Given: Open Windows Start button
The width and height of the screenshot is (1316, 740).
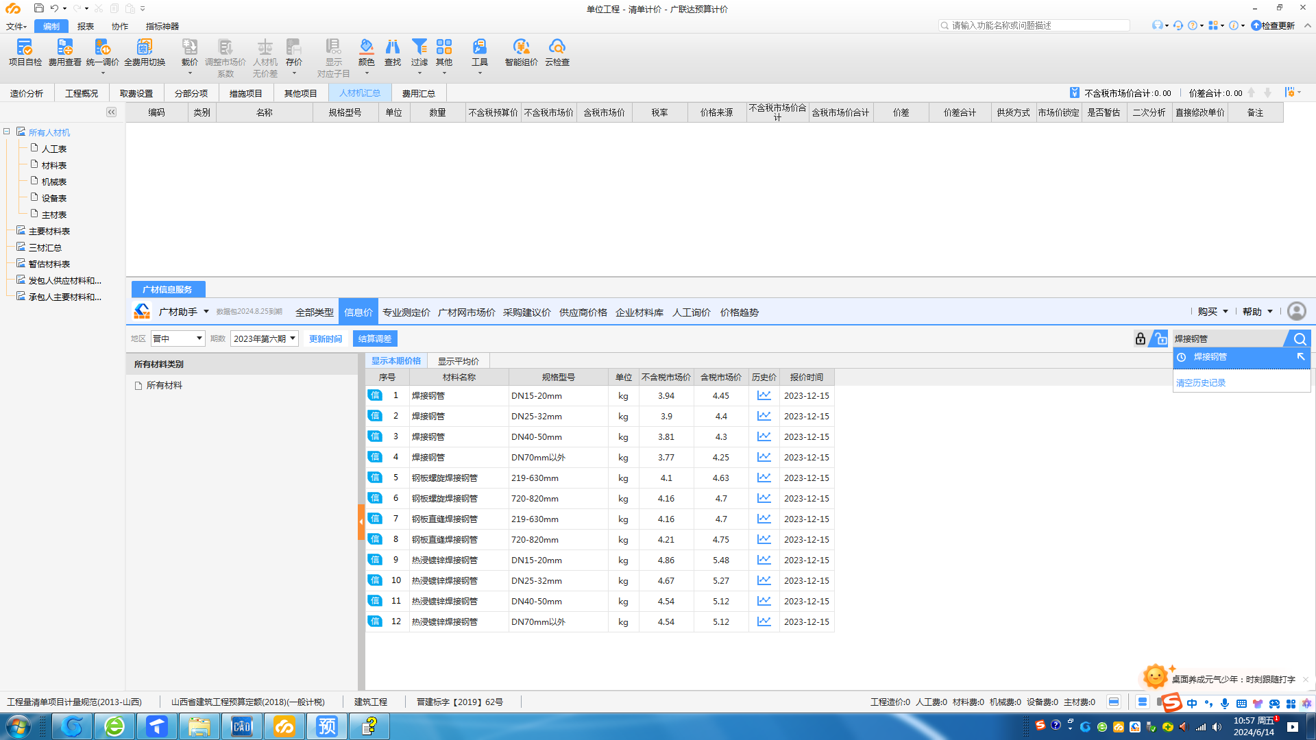Looking at the screenshot, I should click(19, 726).
